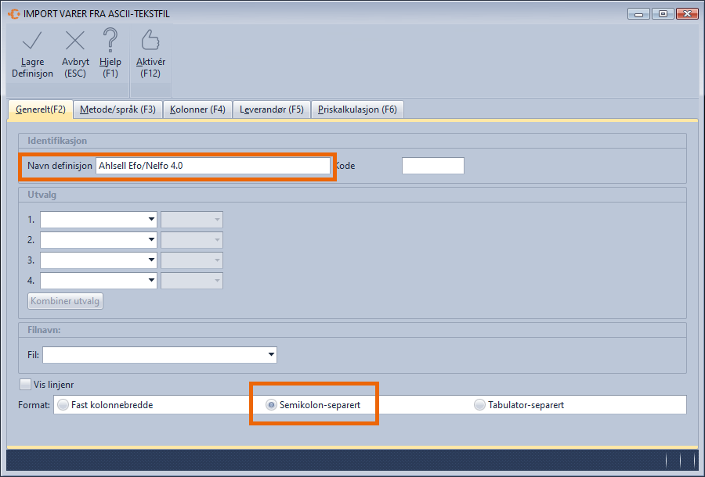The width and height of the screenshot is (705, 477).
Task: Switch to the Generelt(F2) tab
Action: coord(41,109)
